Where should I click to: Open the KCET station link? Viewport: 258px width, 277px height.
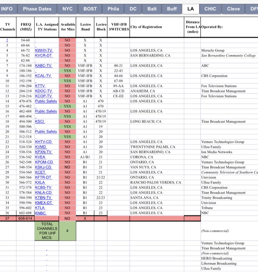40,172
